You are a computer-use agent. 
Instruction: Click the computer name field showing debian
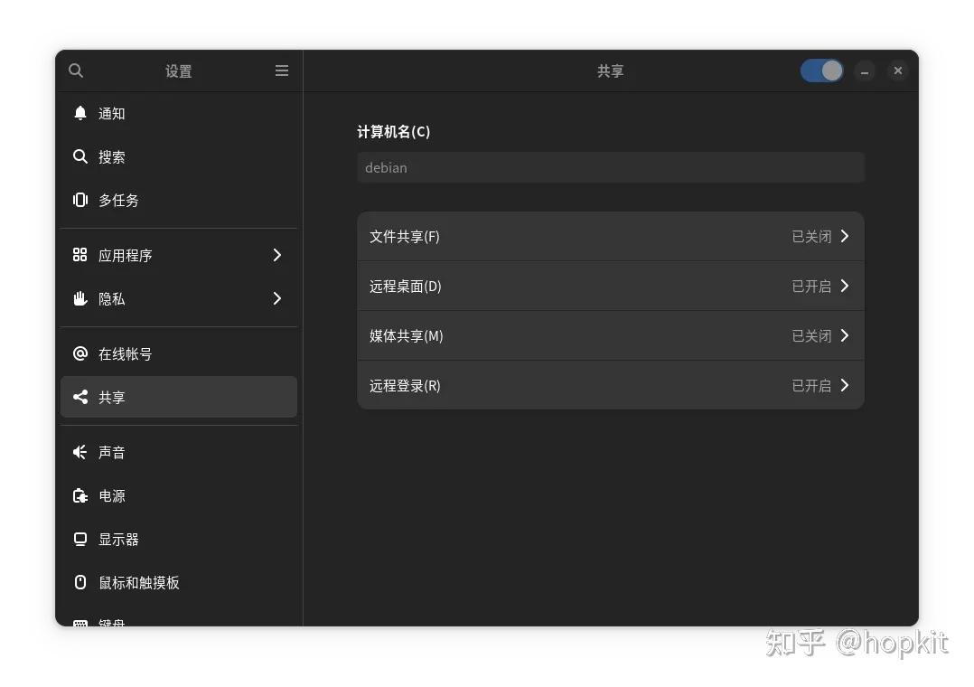point(611,167)
